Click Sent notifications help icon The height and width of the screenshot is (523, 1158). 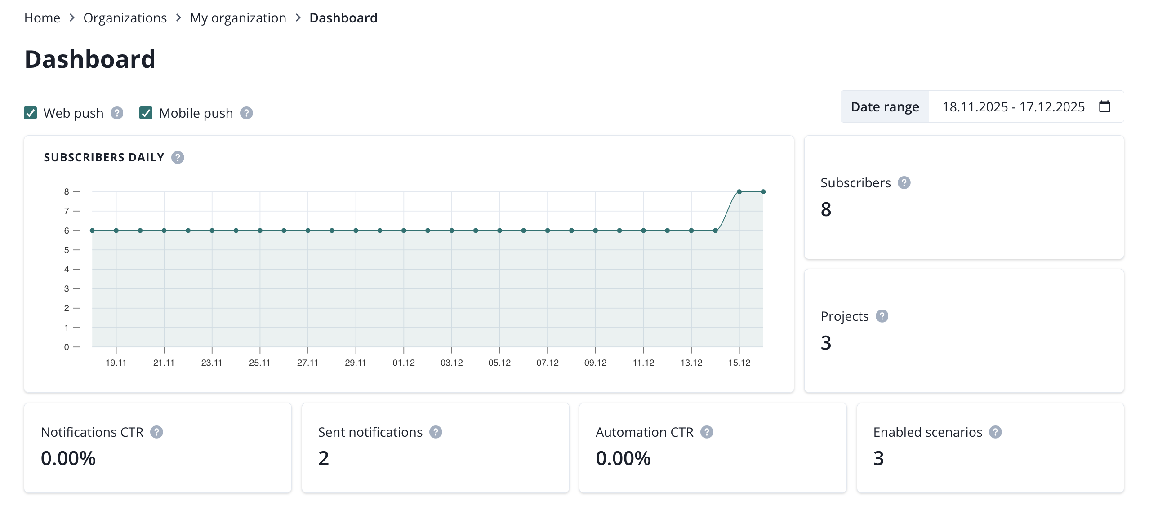(436, 432)
